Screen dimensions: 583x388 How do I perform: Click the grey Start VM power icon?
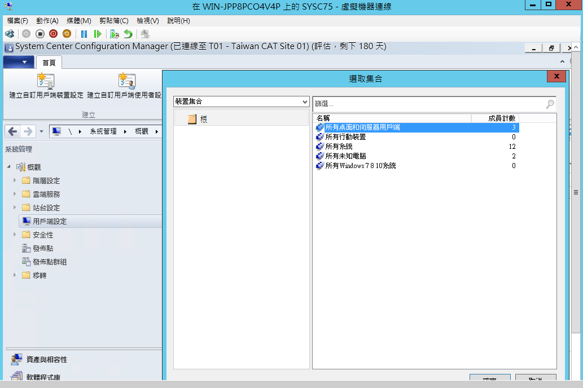(26, 34)
